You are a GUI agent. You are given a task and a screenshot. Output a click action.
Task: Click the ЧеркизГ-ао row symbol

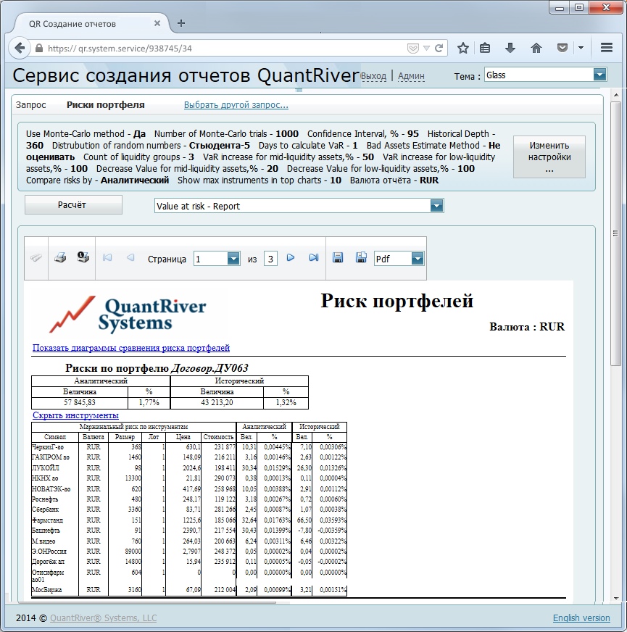[48, 446]
